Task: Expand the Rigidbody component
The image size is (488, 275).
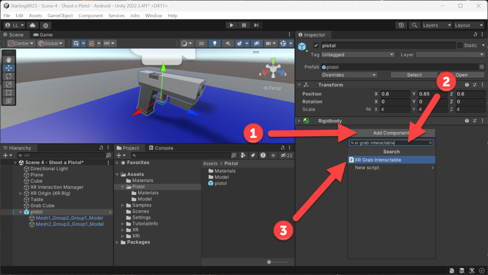Action: [299, 121]
